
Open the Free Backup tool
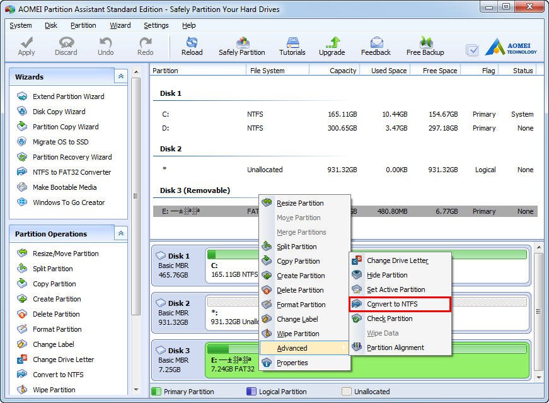[x=425, y=45]
